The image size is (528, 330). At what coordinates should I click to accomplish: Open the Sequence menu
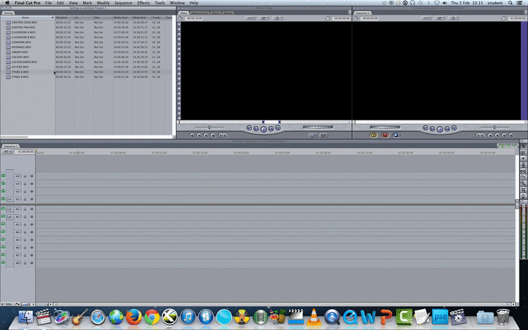123,3
